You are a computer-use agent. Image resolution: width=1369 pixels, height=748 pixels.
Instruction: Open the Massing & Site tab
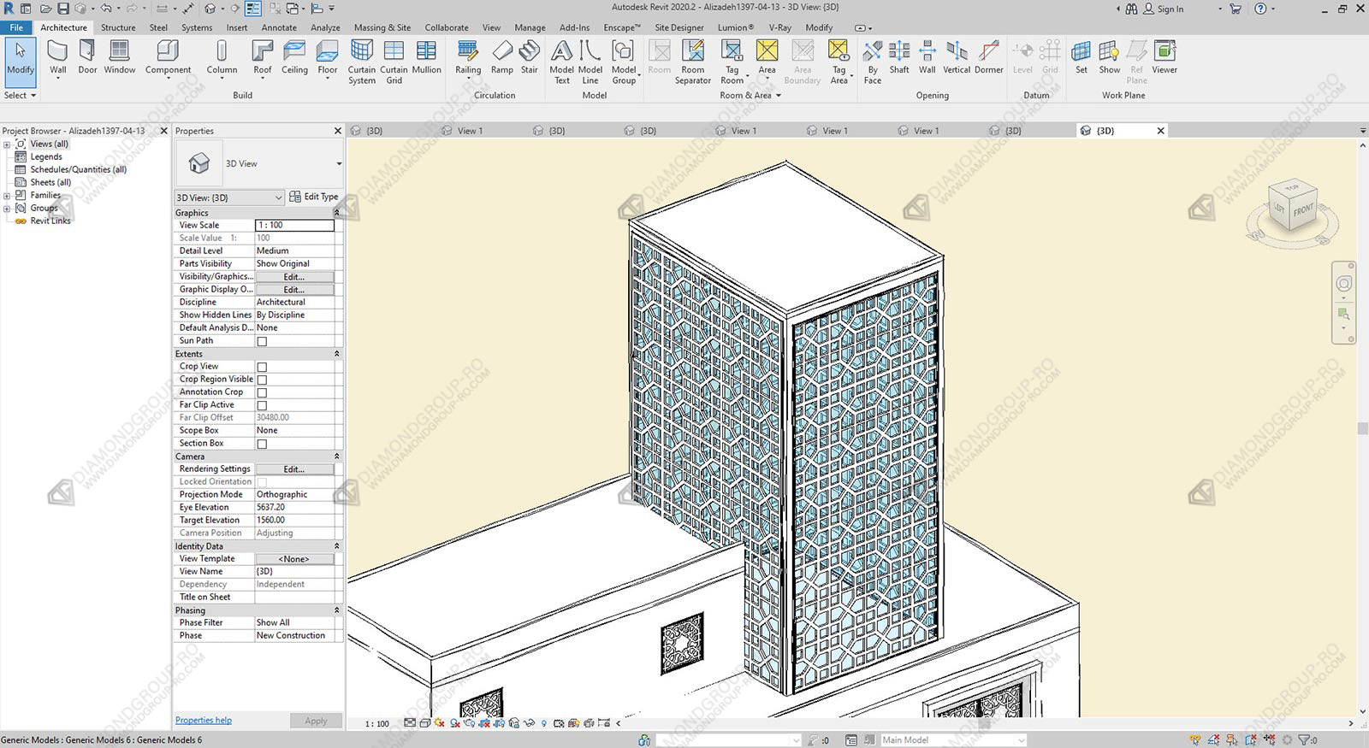(x=382, y=27)
